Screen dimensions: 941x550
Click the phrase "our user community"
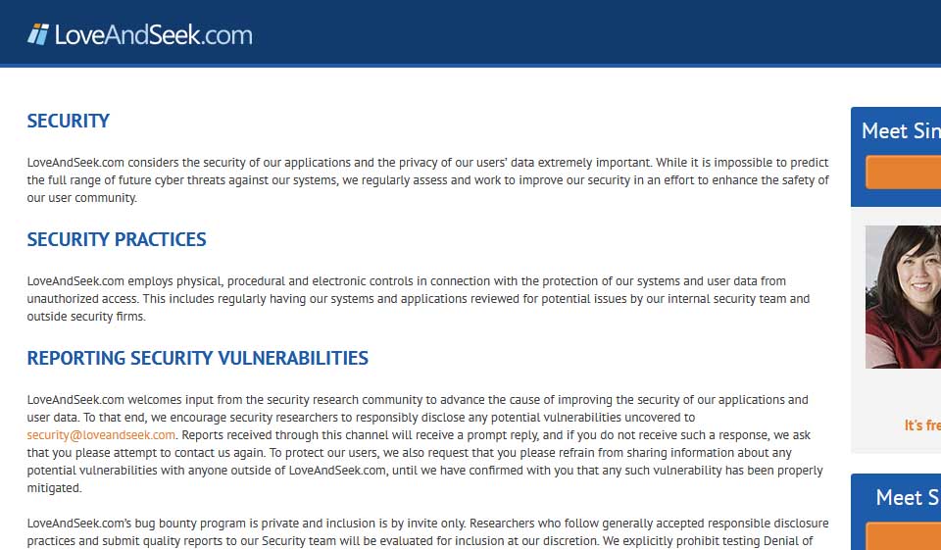pyautogui.click(x=81, y=198)
